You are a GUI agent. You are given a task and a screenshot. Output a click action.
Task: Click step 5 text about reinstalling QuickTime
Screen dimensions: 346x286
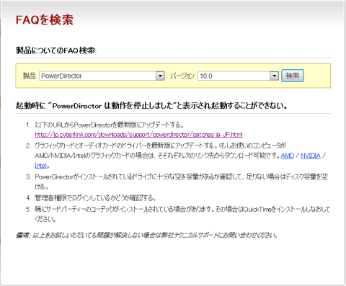(x=182, y=214)
